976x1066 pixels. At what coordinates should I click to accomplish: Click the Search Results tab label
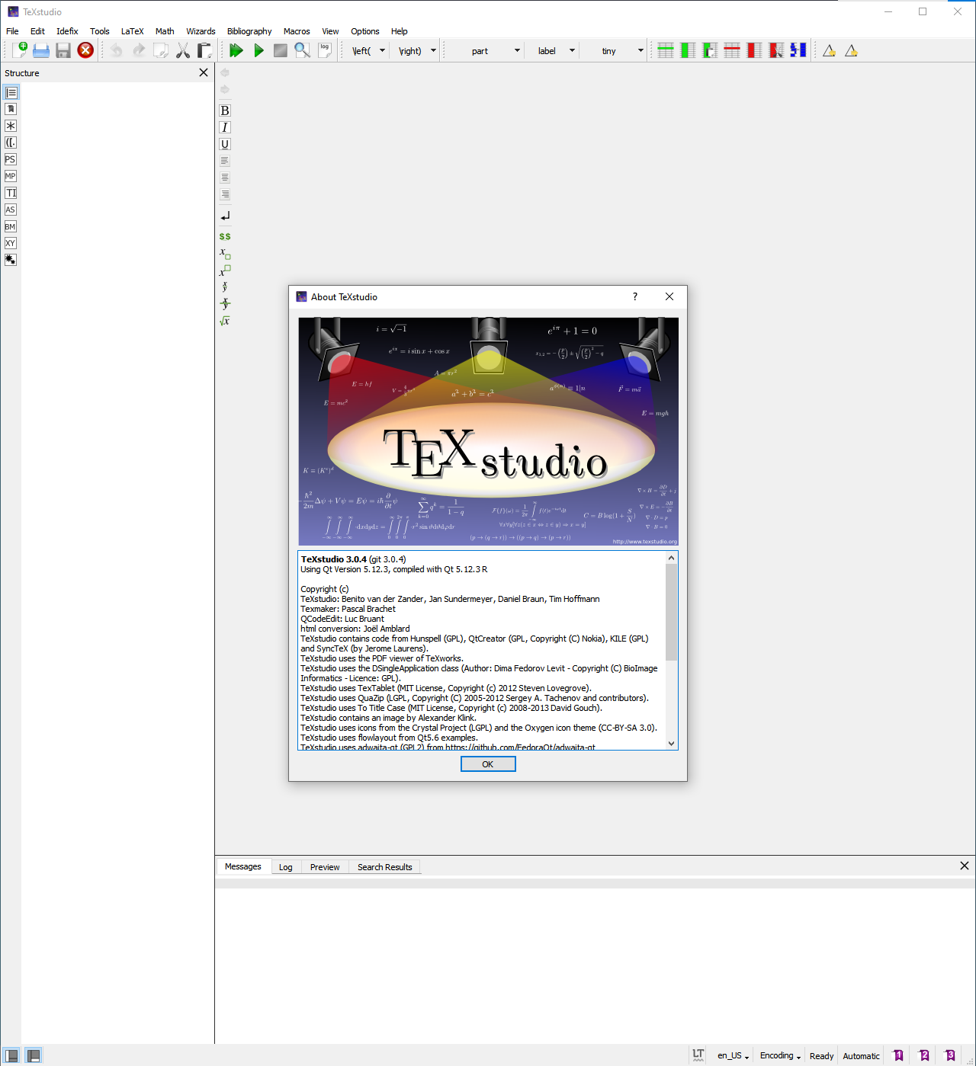(385, 866)
